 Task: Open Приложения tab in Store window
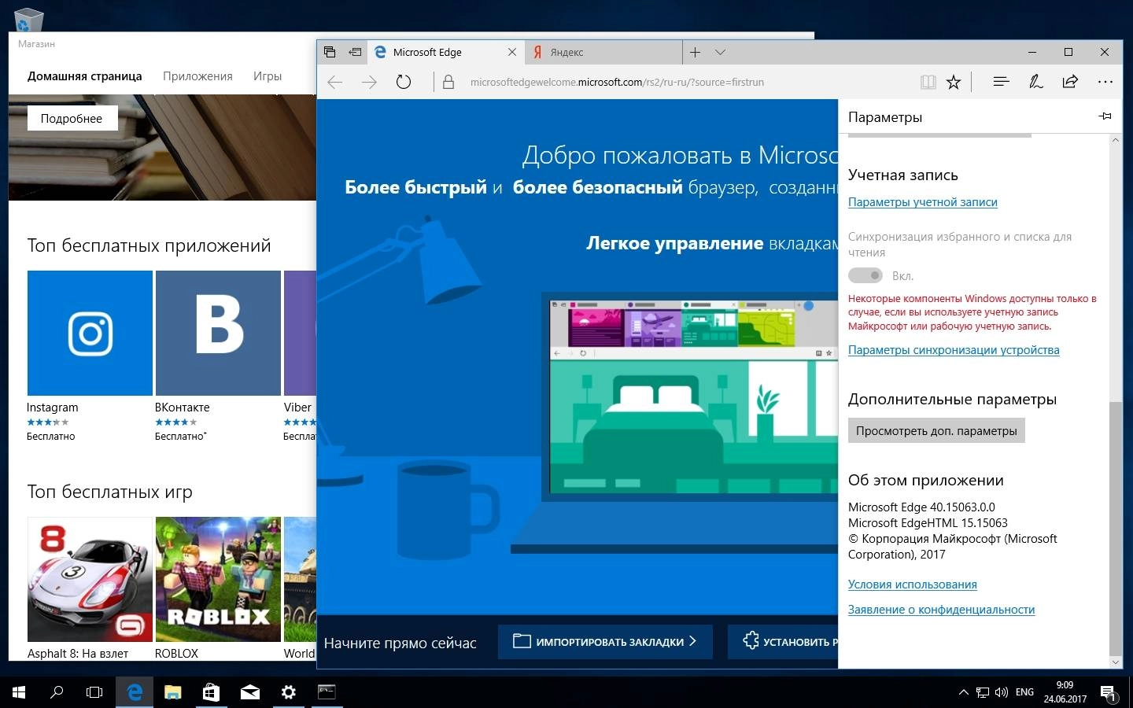pyautogui.click(x=197, y=76)
